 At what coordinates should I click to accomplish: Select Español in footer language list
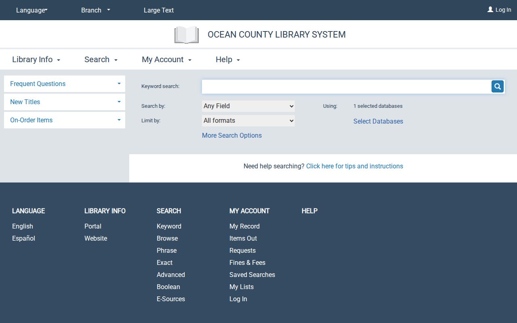coord(23,238)
